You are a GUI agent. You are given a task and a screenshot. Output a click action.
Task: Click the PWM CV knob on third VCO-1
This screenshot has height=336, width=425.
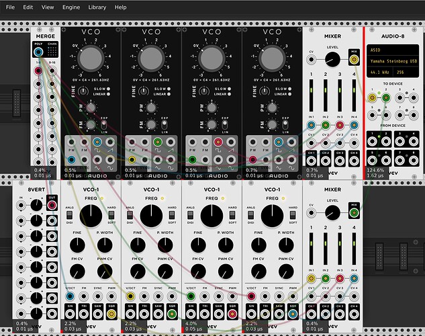(x=226, y=271)
